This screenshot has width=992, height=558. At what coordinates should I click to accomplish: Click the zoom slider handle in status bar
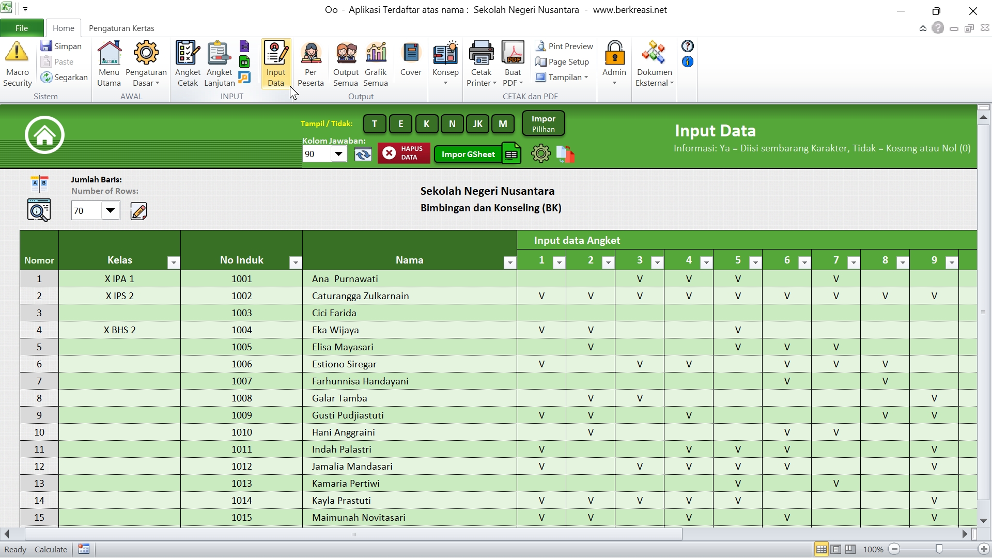(x=939, y=549)
